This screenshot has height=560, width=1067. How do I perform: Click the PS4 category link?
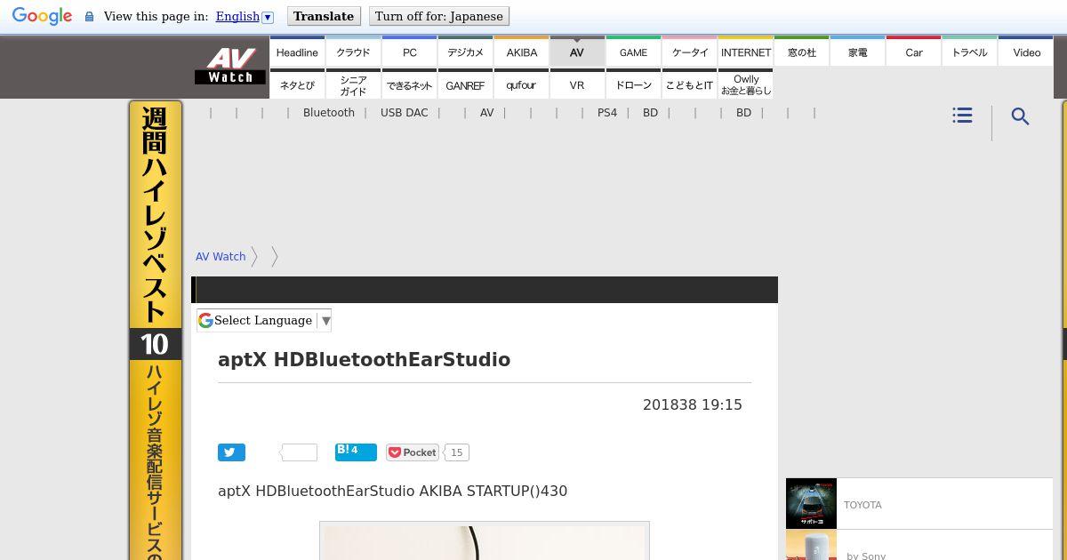tap(606, 113)
